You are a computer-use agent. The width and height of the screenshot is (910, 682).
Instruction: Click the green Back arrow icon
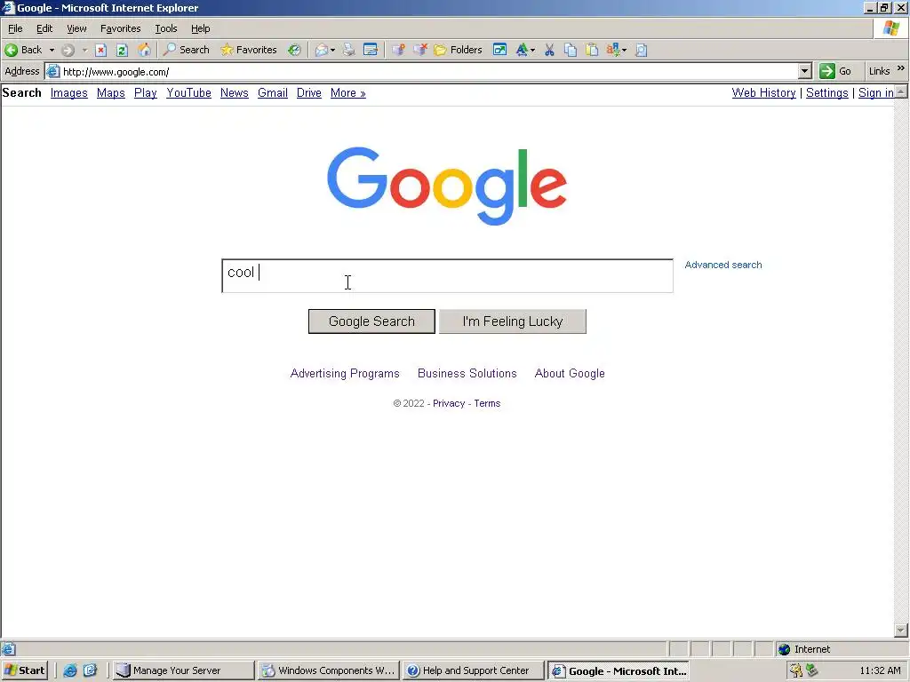11,50
